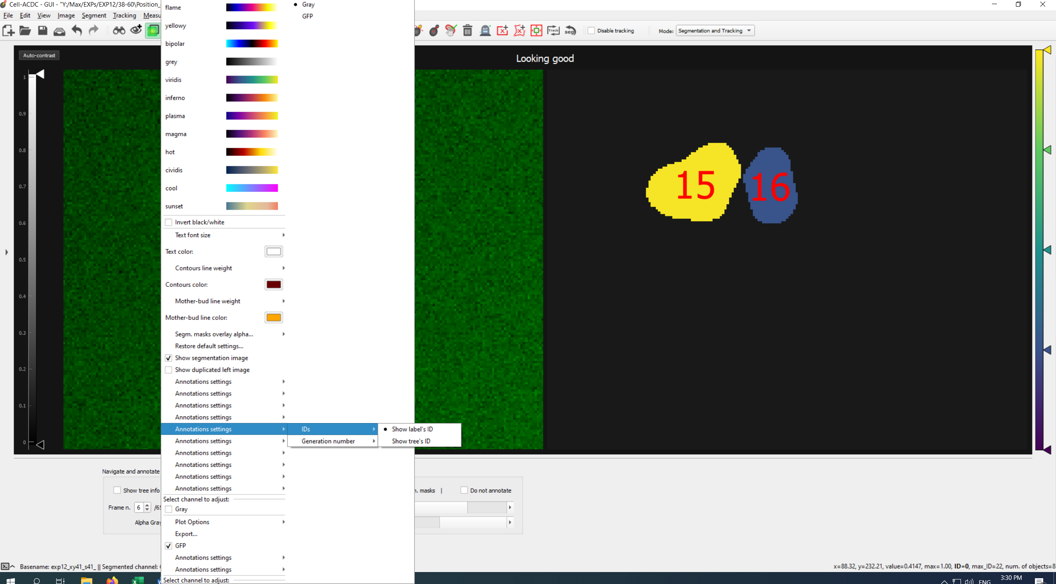This screenshot has height=584, width=1056.
Task: Open the binoculars find-ID tool
Action: click(x=119, y=30)
